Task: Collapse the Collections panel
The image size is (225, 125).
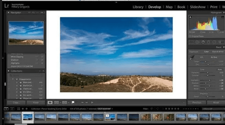Action: 8,71
